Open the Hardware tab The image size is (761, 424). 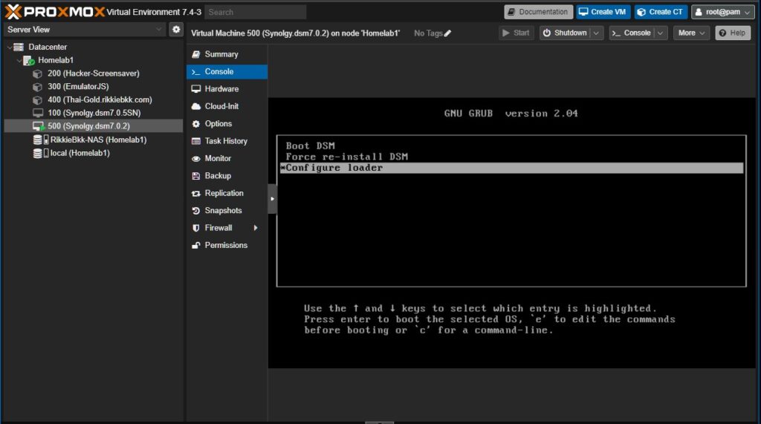[x=227, y=89]
